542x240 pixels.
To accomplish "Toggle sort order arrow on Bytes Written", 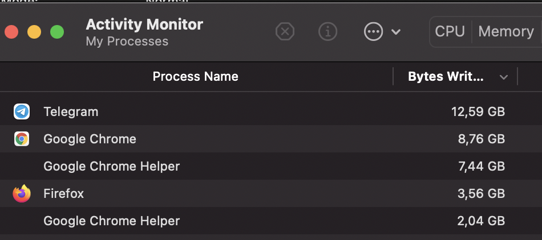I will tap(503, 77).
